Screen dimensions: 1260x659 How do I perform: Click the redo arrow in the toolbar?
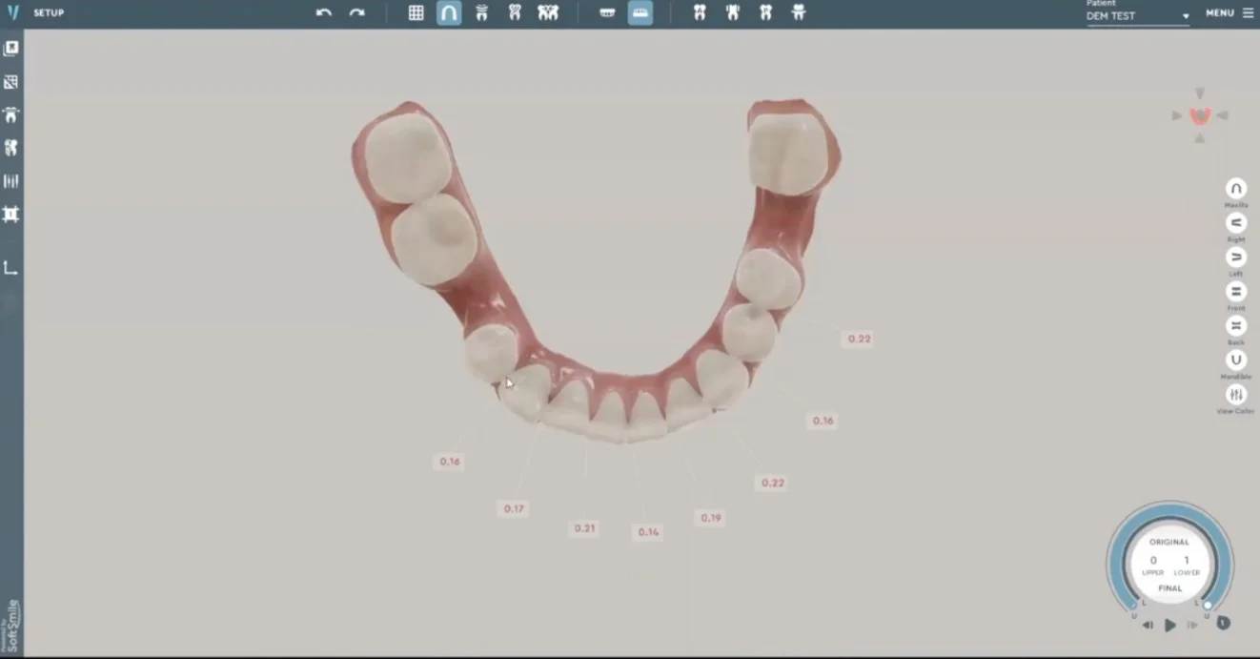click(x=356, y=13)
